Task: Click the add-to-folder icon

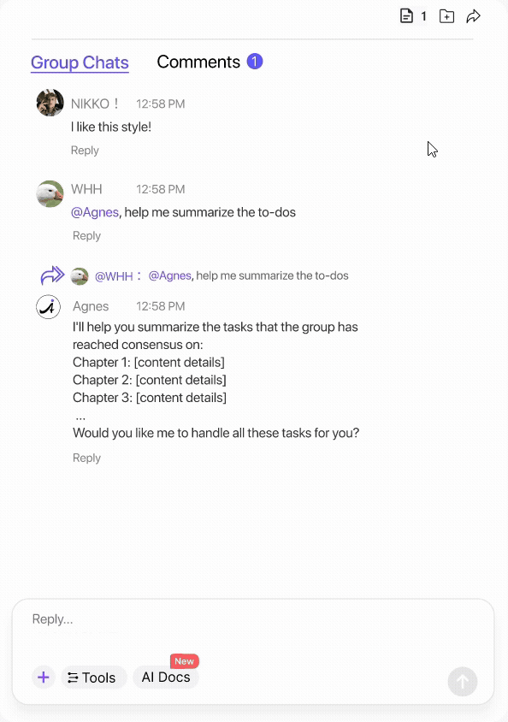Action: (x=446, y=16)
